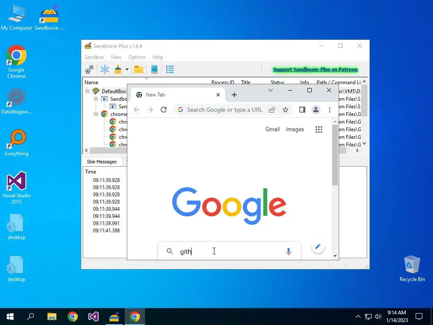
Task: Open the DataWagon desktop shortcut
Action: [16, 101]
